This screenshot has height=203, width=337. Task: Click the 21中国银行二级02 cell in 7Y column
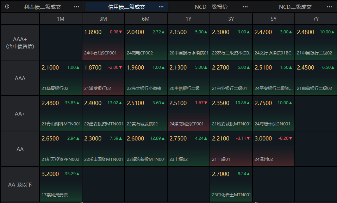click(x=316, y=42)
